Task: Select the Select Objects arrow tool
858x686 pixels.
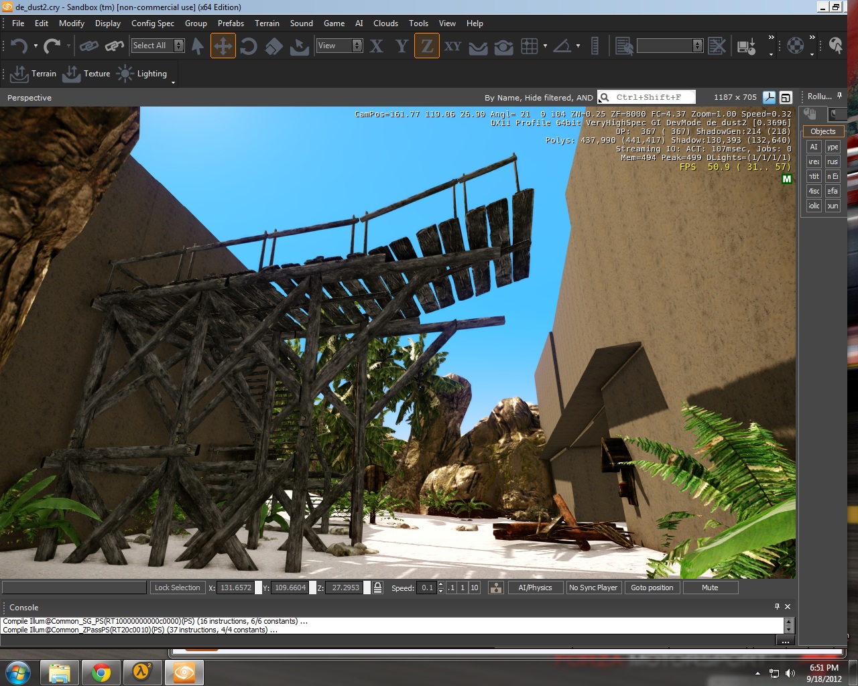Action: click(198, 46)
